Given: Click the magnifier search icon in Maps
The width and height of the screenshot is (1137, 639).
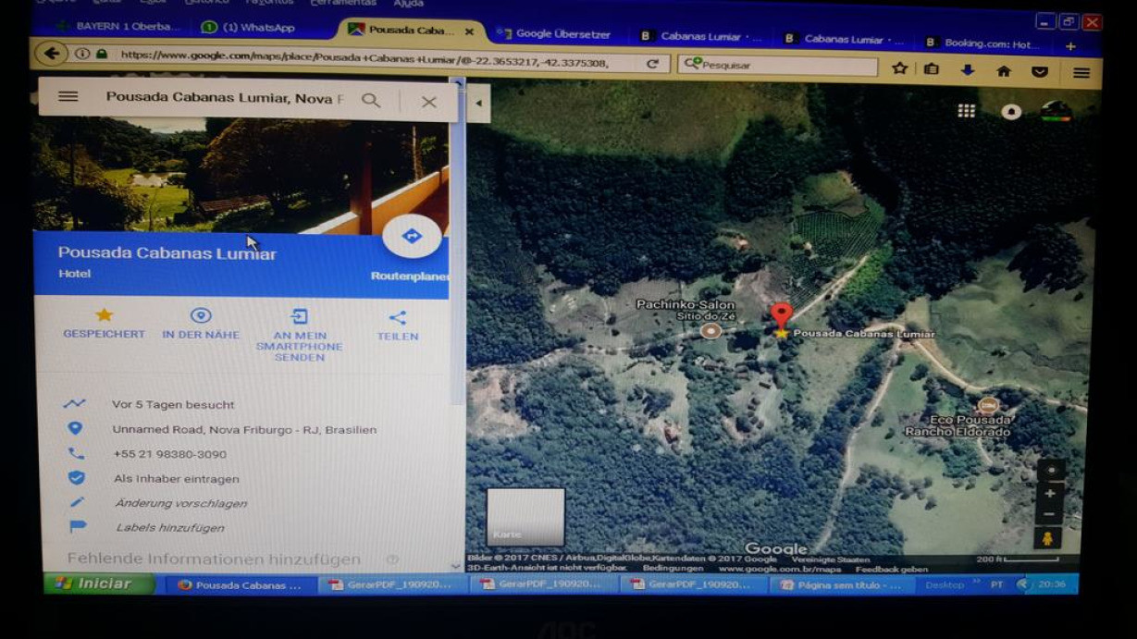Looking at the screenshot, I should point(371,101).
